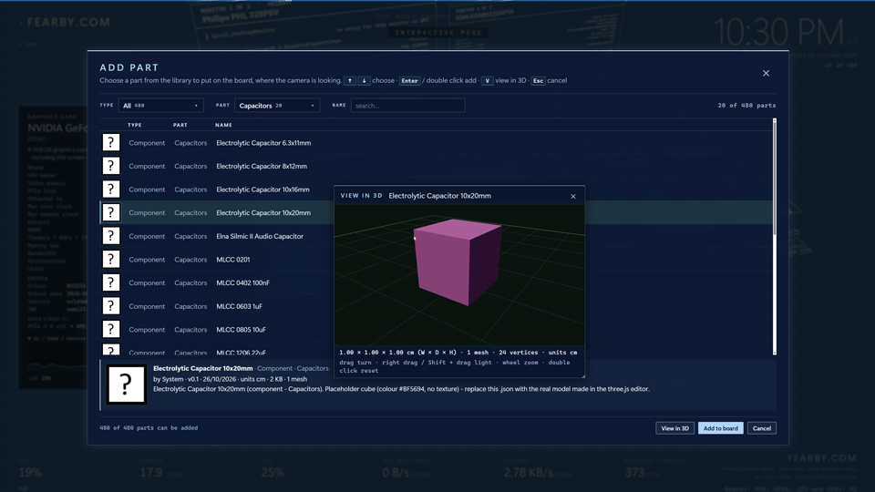
Task: Select row MLCC 0603 1uF
Action: click(217, 306)
